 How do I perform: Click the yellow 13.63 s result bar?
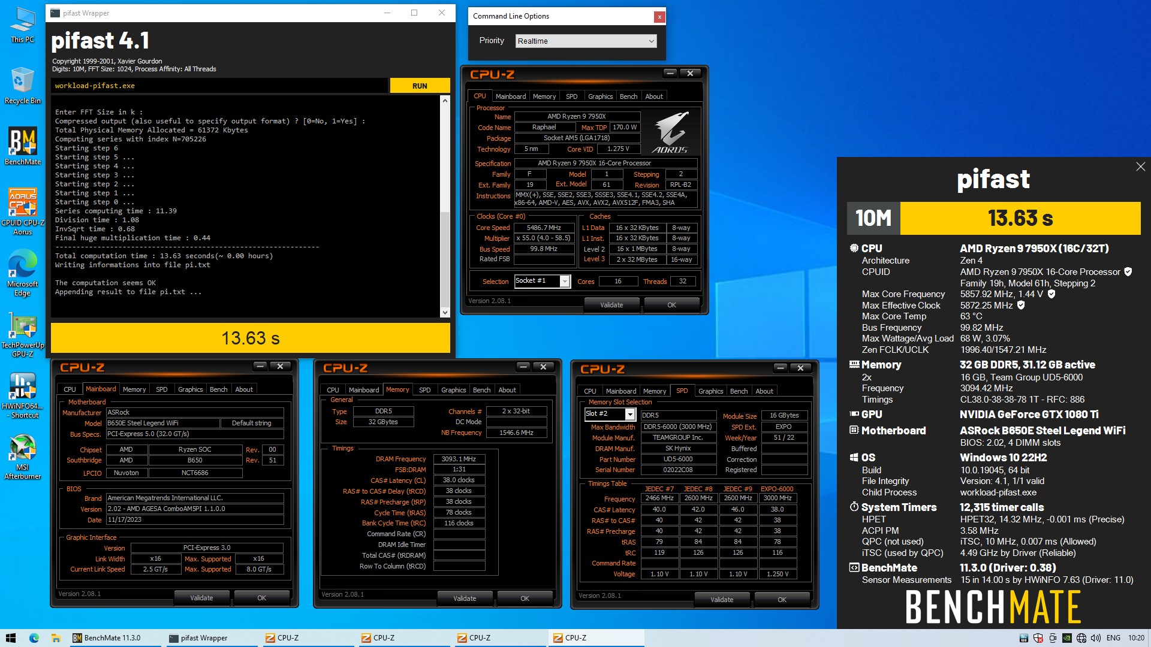[251, 338]
